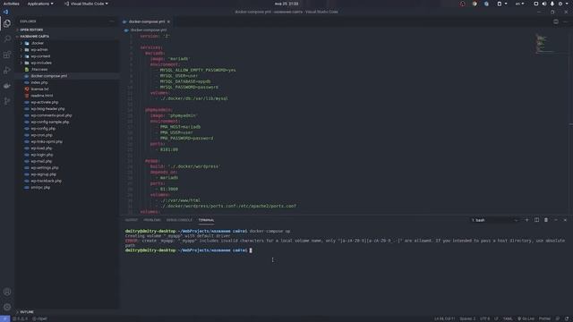
Task: Open the Accounts menu icon
Action: [7, 292]
